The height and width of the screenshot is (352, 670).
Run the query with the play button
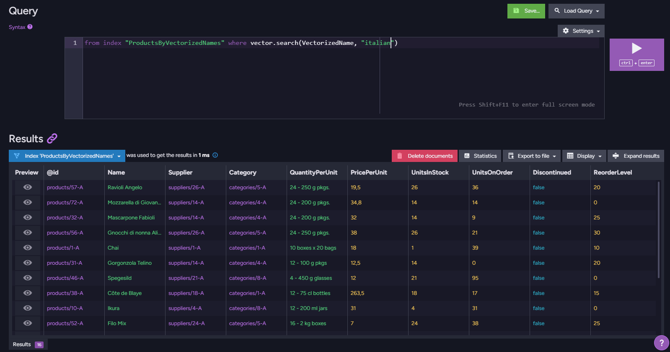click(x=636, y=55)
